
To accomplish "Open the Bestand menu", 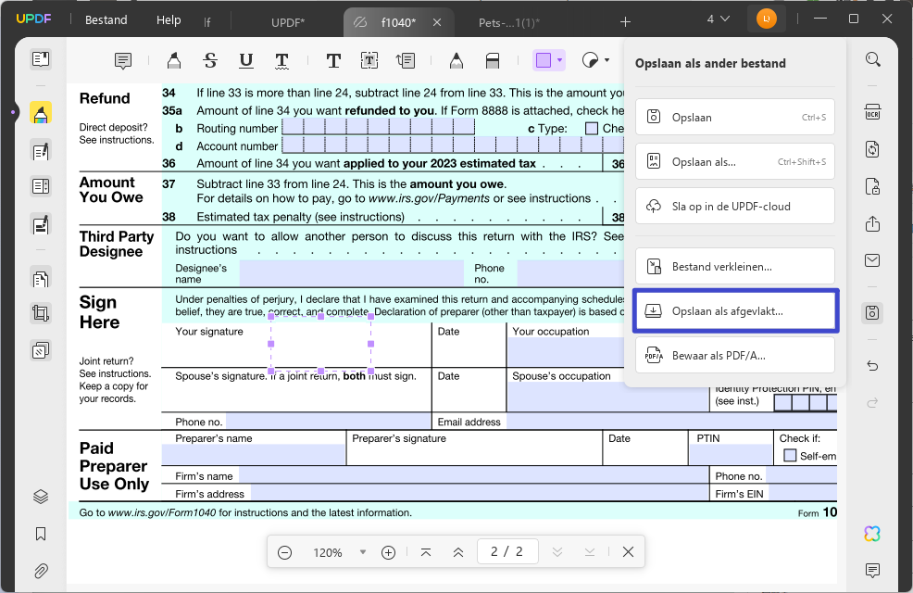I will point(106,19).
